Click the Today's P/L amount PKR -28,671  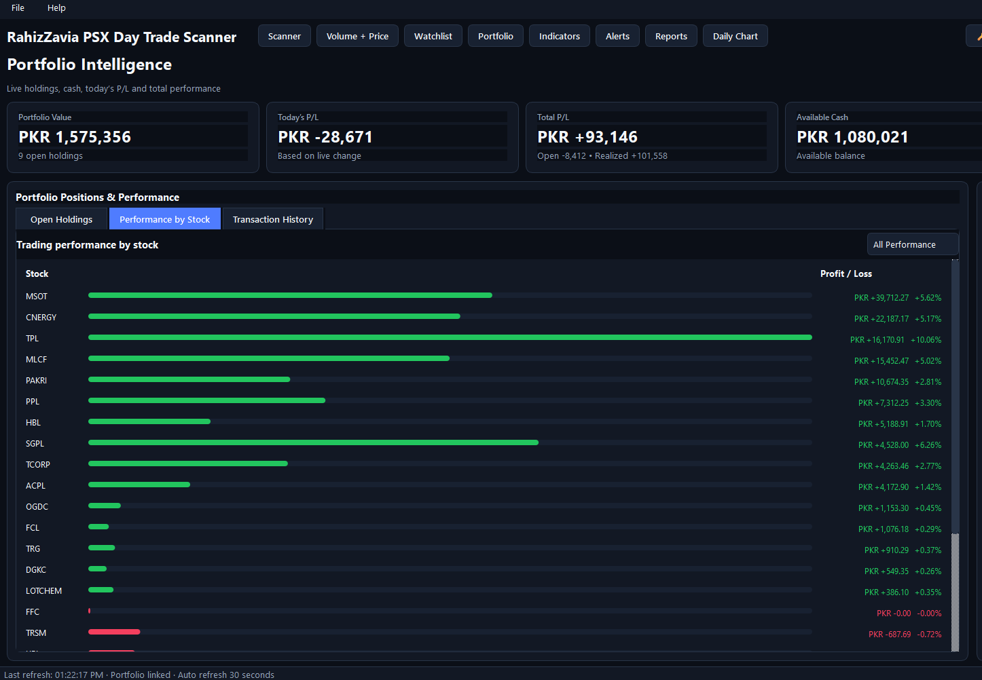coord(325,137)
